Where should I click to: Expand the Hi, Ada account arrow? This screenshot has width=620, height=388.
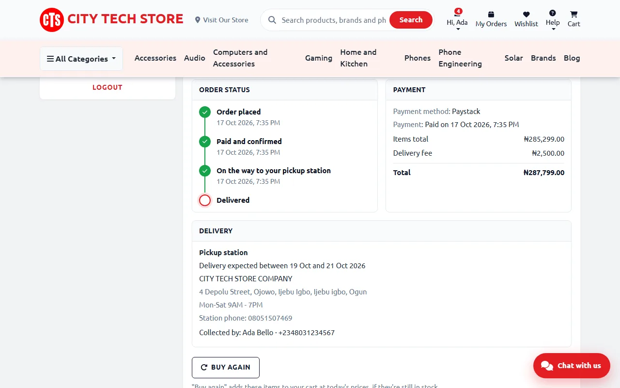(x=458, y=29)
